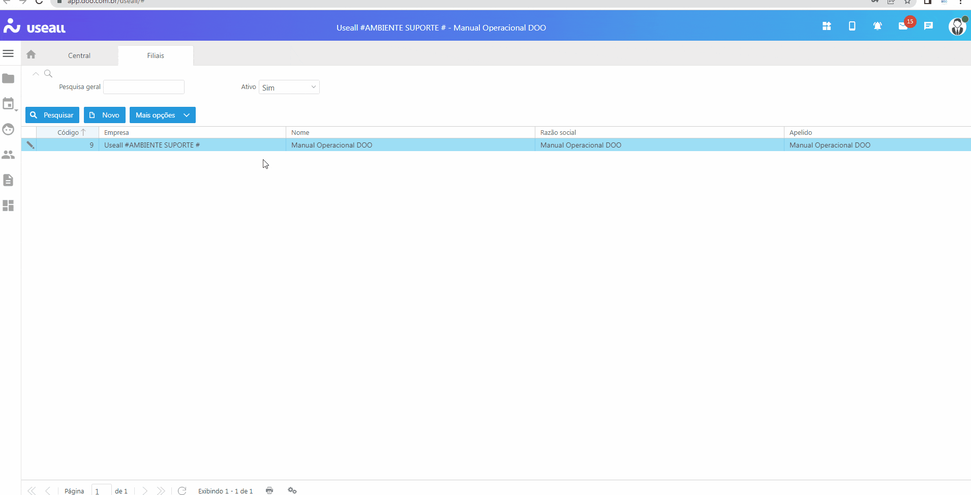Go to the last page arrow

click(161, 490)
